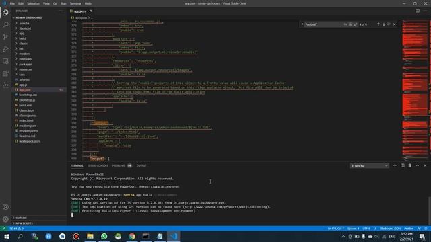431x242 pixels.
Task: Click the feedback icon in status bar
Action: point(419,229)
